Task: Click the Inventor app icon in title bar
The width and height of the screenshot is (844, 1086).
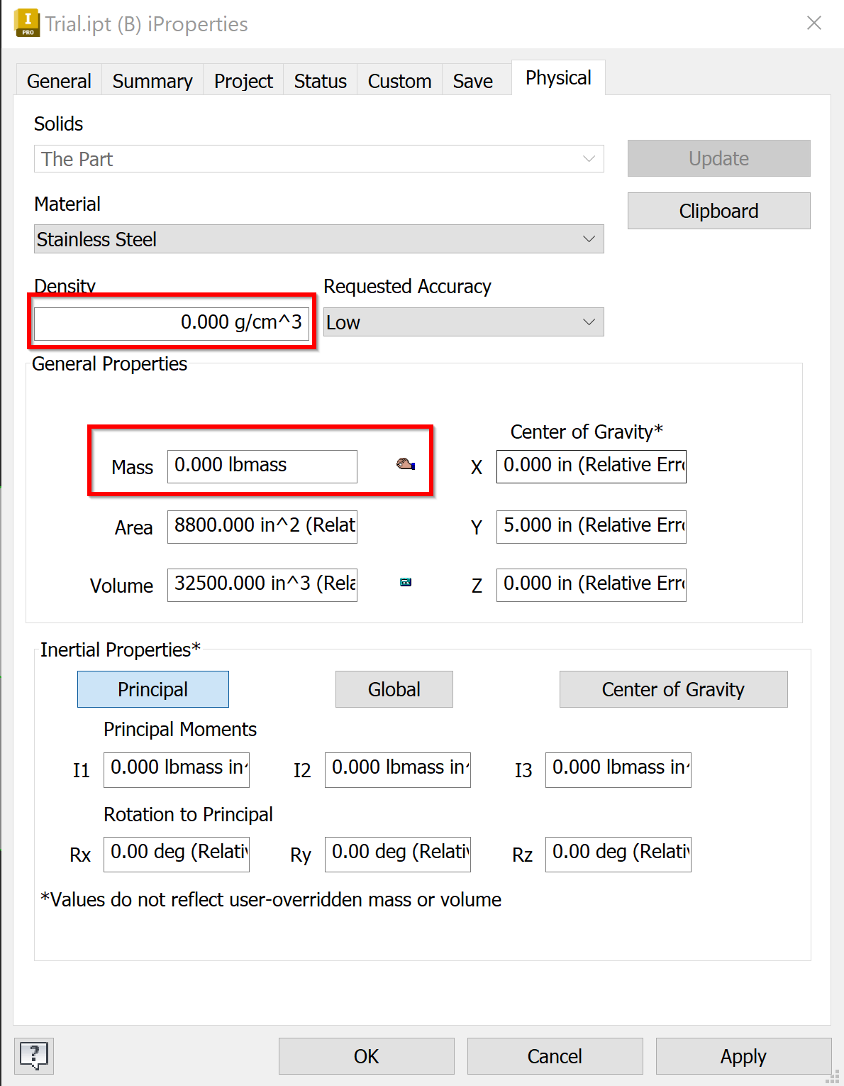Action: [x=27, y=23]
